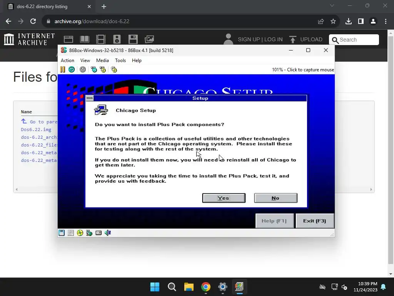Open Internet Archive texts book icon
This screenshot has width=394, height=296.
(84, 39)
